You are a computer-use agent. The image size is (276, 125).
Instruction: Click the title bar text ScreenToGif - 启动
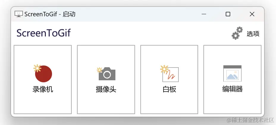click(x=50, y=14)
